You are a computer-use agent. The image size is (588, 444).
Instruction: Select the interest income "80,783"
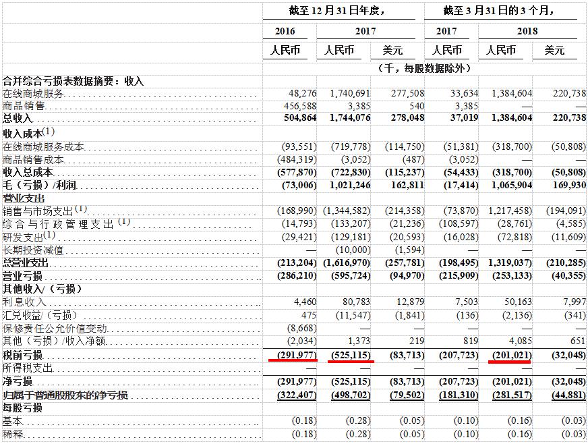coord(356,302)
